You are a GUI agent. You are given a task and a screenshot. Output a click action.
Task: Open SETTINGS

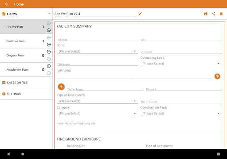pos(26,94)
